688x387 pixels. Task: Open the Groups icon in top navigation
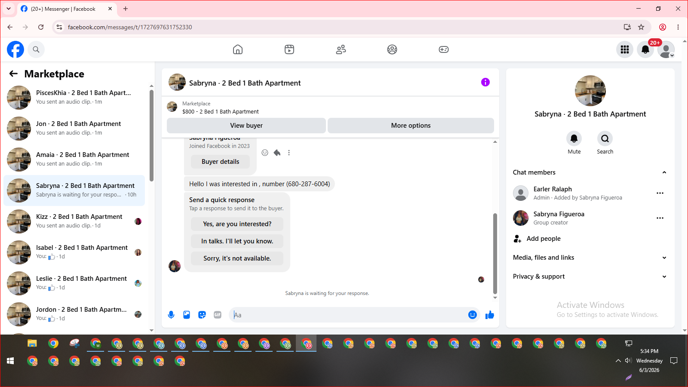point(392,49)
